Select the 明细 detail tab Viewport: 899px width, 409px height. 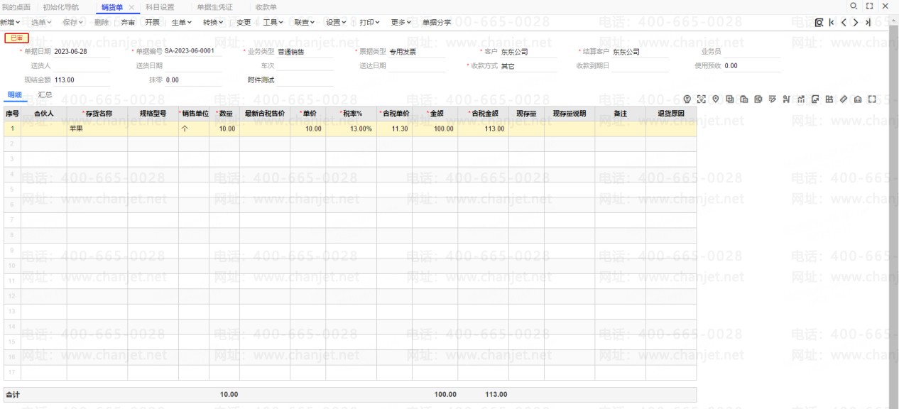coord(14,94)
